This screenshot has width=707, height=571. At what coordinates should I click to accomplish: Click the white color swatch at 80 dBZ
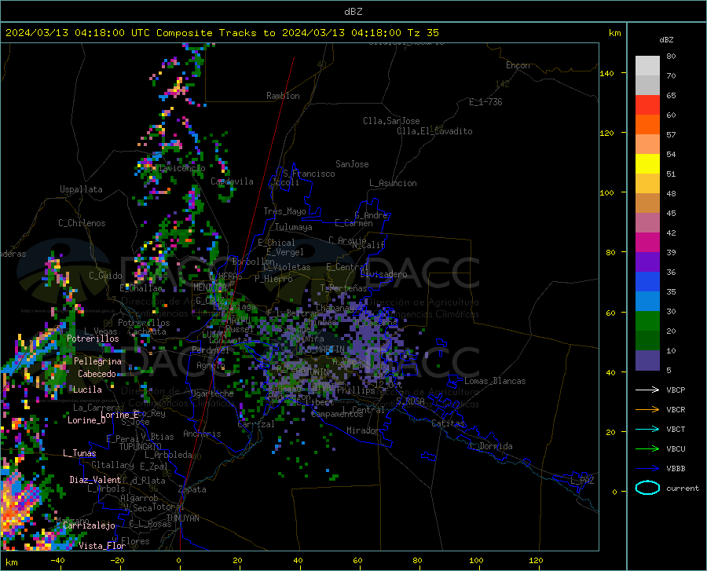647,65
